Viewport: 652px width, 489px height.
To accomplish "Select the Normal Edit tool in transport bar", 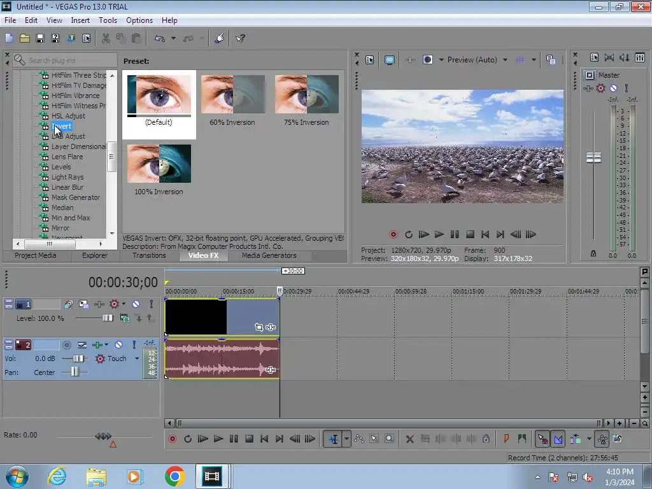I will pos(333,439).
